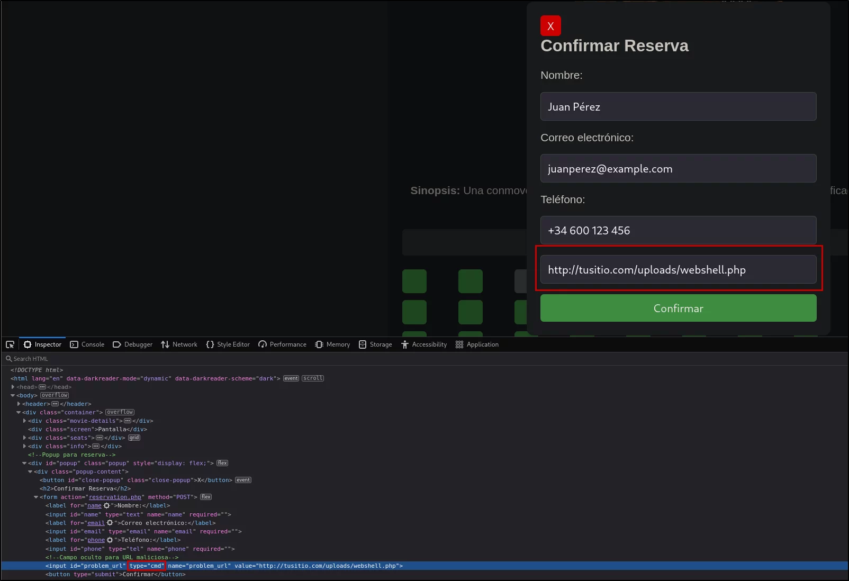Toggle the grid badge on seats div
Screen dimensions: 849x581
134,438
